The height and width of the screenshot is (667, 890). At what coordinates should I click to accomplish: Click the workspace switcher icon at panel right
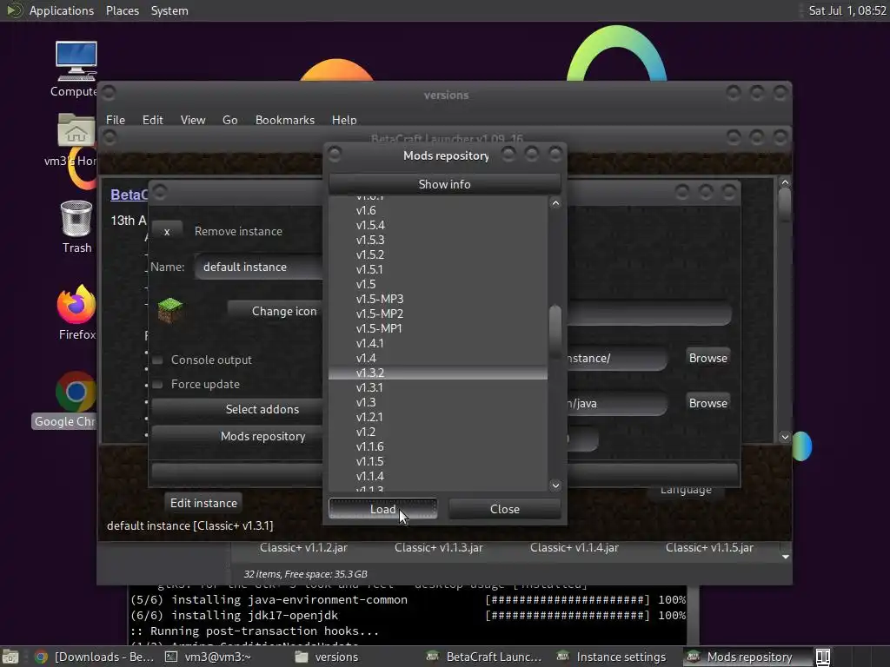[x=823, y=657]
